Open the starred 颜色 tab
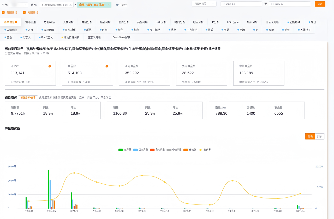 pos(119,30)
